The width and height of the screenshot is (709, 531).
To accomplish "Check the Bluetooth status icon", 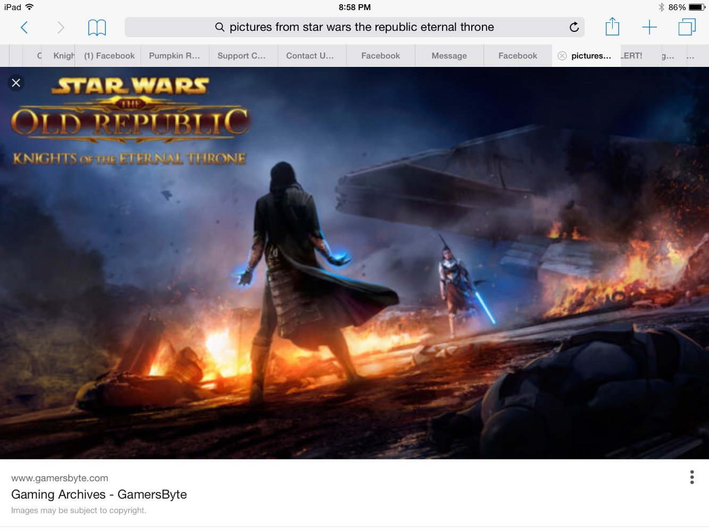I will point(661,7).
